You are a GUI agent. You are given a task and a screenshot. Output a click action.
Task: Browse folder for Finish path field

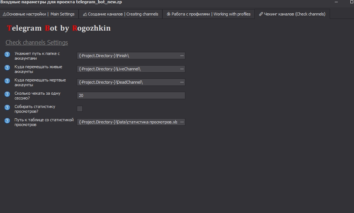182,56
